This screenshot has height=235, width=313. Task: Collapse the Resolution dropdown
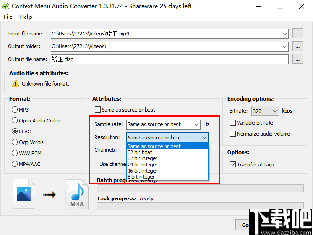[204, 138]
